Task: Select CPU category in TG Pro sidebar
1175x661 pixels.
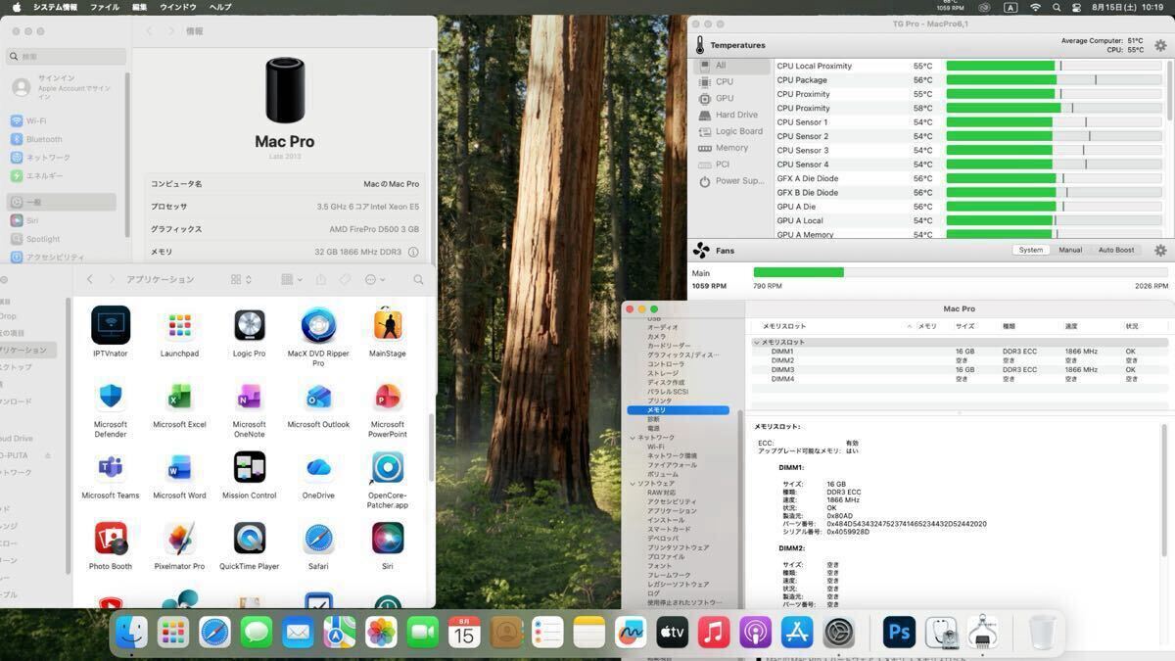Action: (x=724, y=82)
